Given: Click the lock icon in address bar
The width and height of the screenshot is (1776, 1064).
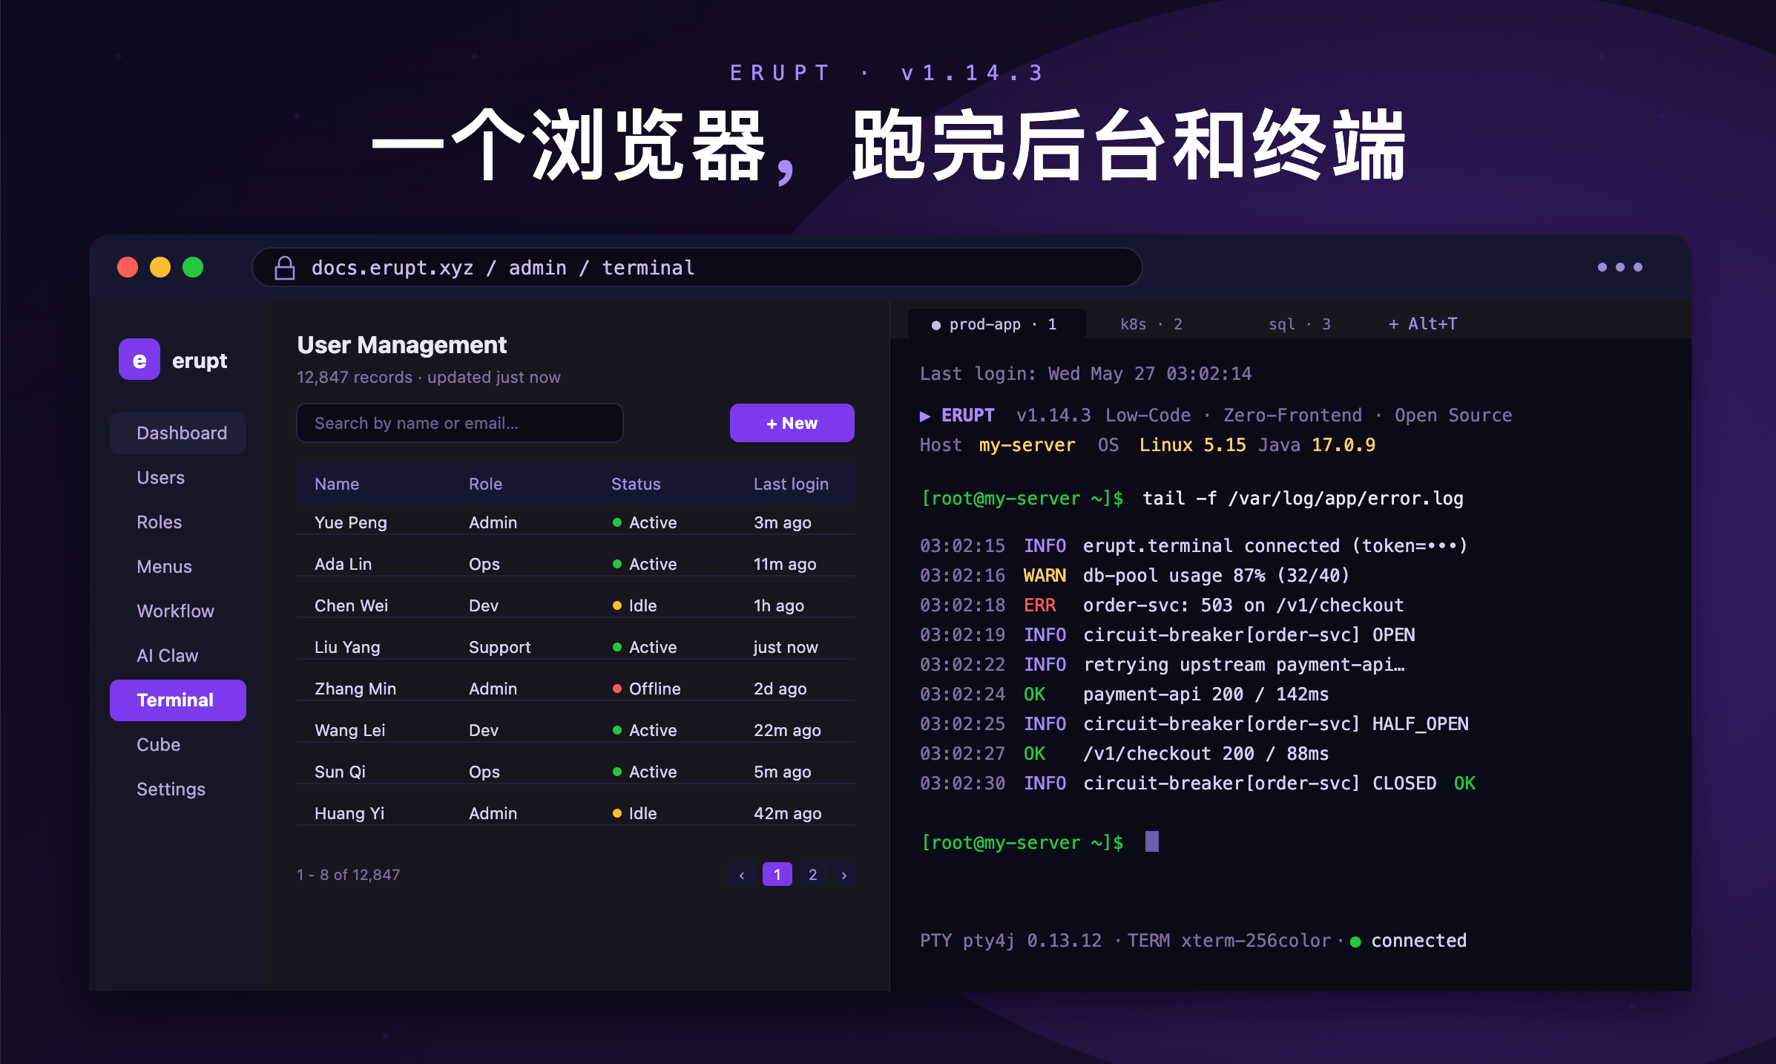Looking at the screenshot, I should (285, 268).
